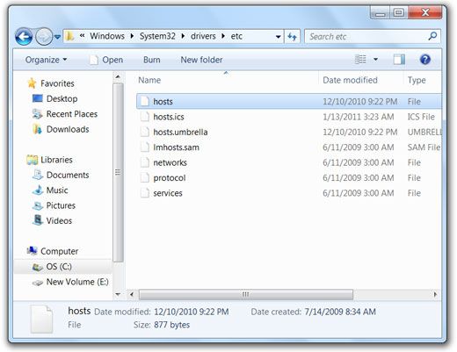Open the blue Help question mark icon
Screen dimensions: 457x352
424,60
